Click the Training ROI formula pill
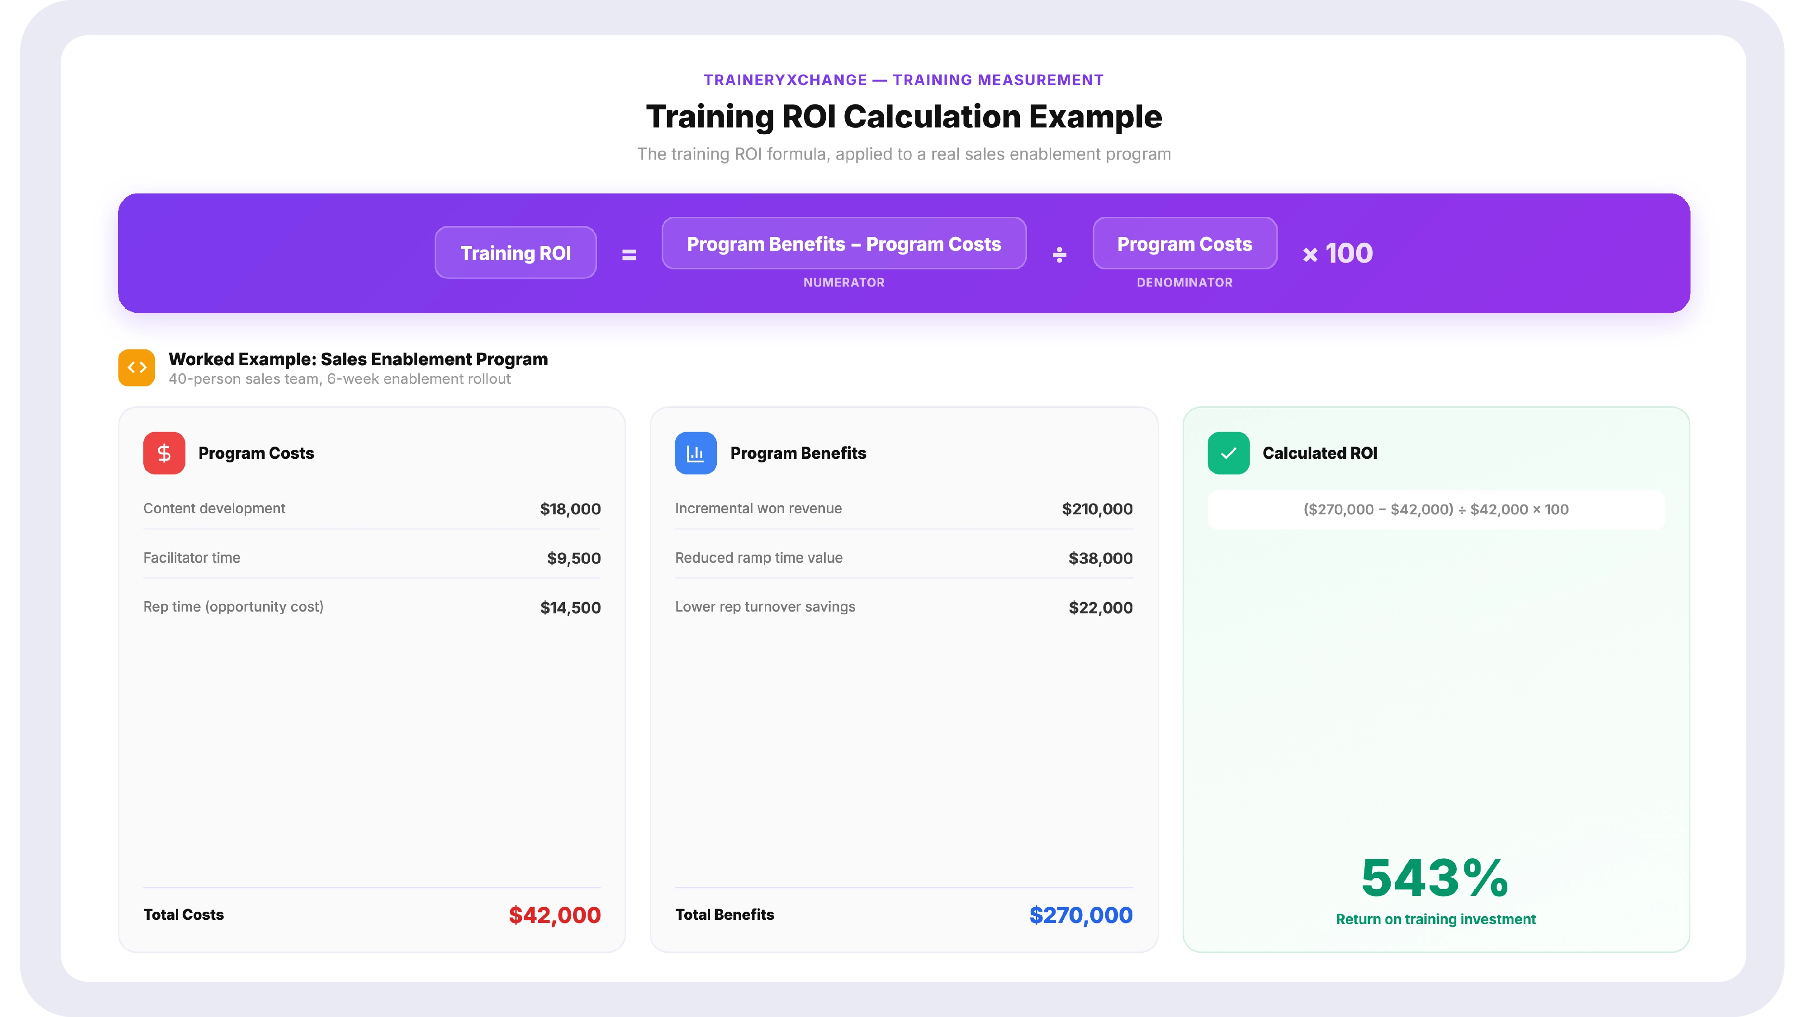Screen dimensions: 1809x1017 click(x=516, y=253)
